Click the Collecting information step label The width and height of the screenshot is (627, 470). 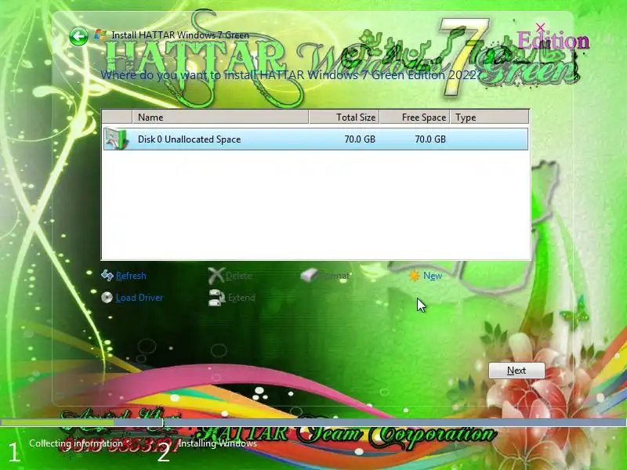point(76,443)
